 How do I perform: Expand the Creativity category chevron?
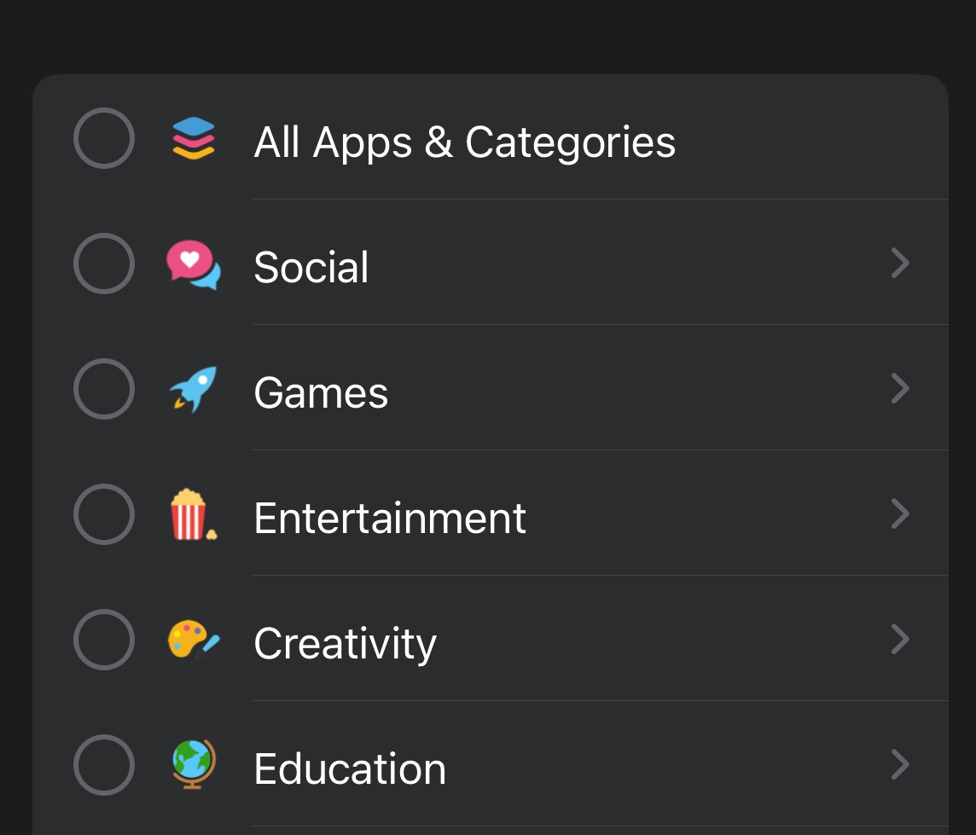[x=899, y=640]
